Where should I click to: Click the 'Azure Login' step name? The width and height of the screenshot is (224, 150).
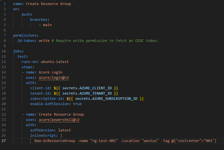[50, 72]
